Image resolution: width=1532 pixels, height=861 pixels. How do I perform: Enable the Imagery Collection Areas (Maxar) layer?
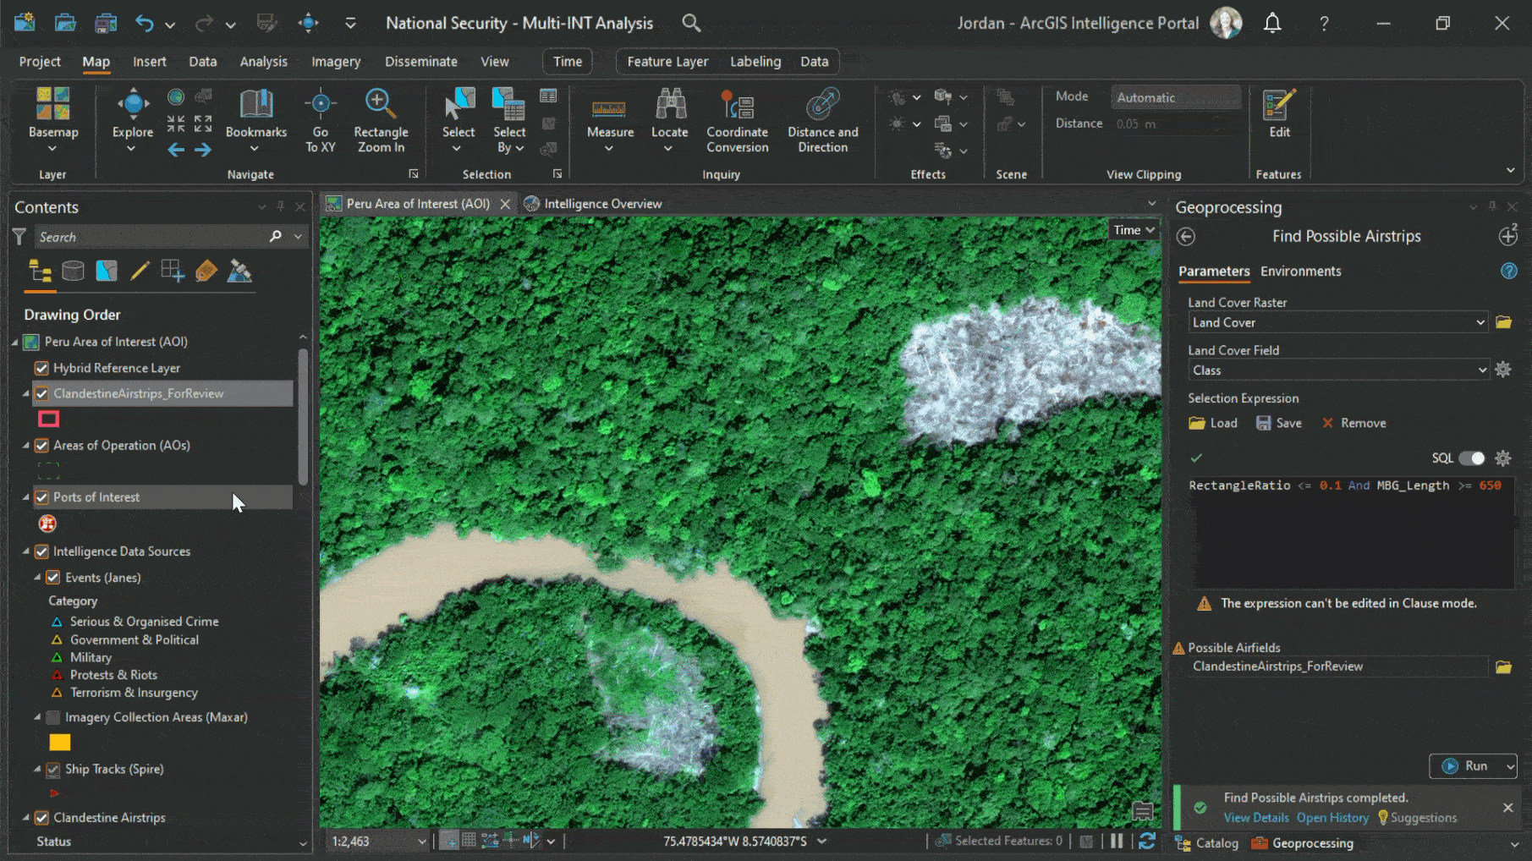(x=53, y=717)
